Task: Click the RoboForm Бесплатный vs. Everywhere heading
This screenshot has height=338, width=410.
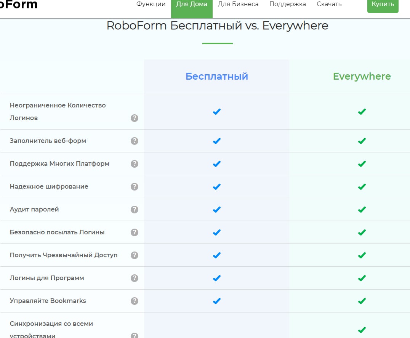Action: [x=217, y=26]
